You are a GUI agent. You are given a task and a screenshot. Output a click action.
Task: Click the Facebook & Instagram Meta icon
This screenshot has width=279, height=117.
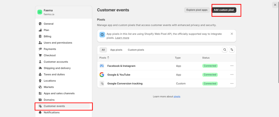point(102,66)
